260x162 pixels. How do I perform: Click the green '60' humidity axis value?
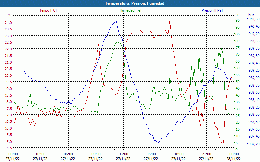238,68
